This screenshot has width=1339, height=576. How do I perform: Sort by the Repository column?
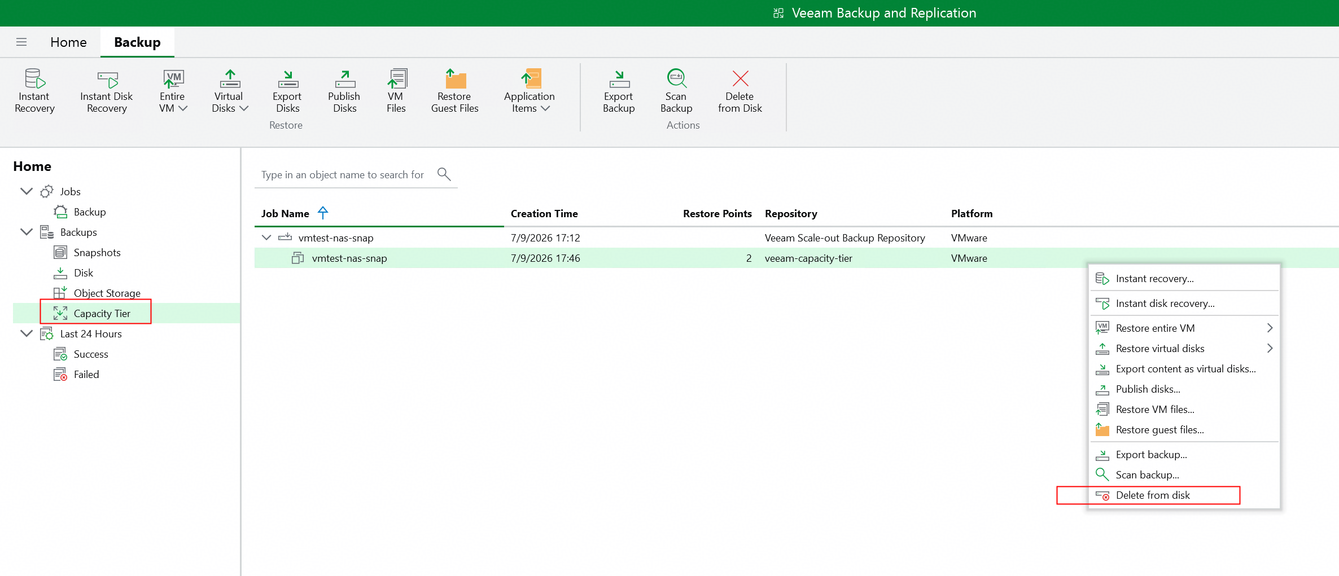(x=791, y=214)
